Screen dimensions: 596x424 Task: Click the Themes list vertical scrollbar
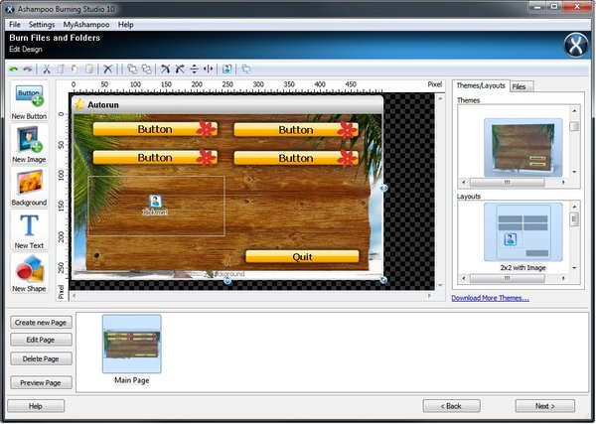573,149
